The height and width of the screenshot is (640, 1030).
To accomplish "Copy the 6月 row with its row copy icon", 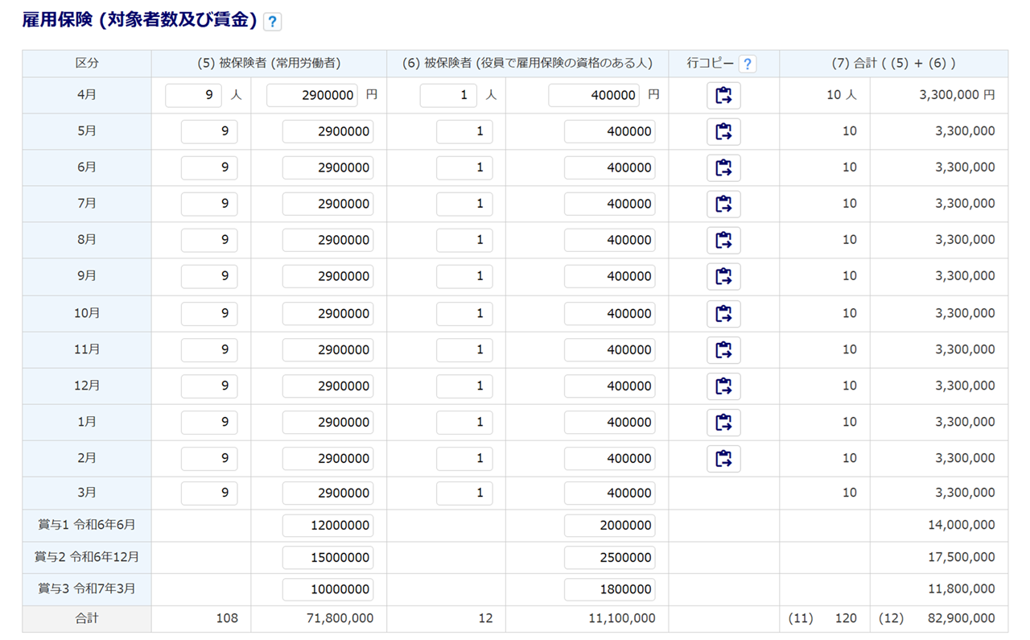I will point(723,167).
